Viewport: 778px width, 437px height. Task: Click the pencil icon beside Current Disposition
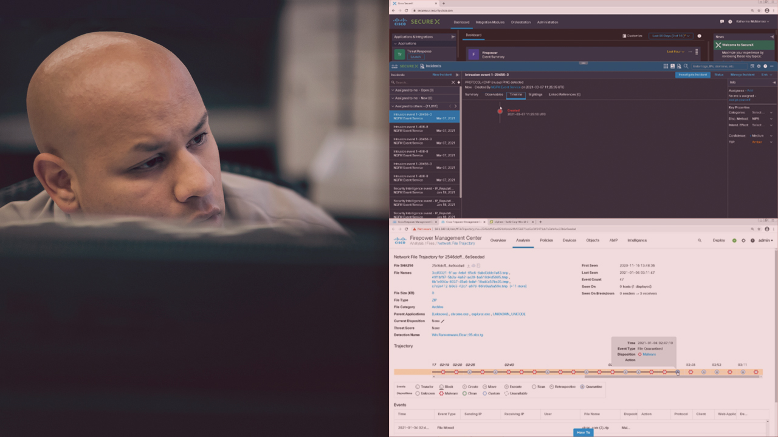pyautogui.click(x=442, y=321)
